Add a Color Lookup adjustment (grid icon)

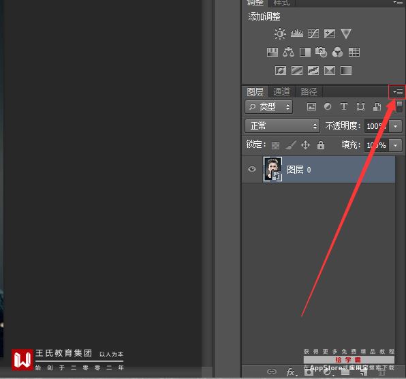[x=354, y=52]
